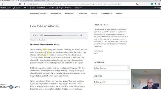
Task: Open audio player more options menu
Action: point(85,35)
